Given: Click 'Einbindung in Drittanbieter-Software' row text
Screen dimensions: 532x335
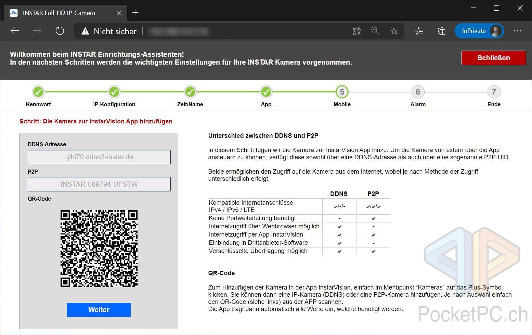Looking at the screenshot, I should coord(258,243).
